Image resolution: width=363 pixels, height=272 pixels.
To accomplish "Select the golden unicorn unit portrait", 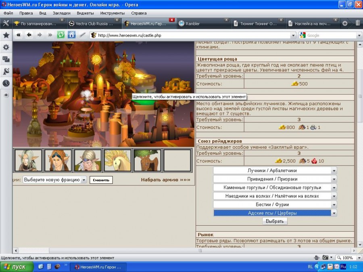I will click(118, 160).
